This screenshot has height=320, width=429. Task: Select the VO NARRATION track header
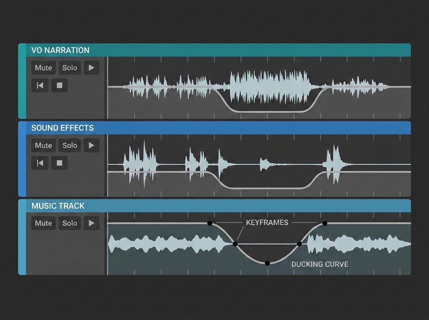[x=214, y=50]
